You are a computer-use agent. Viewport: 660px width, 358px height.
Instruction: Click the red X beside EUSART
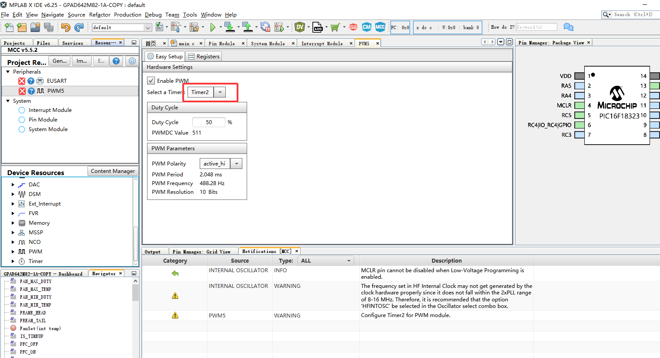(22, 81)
